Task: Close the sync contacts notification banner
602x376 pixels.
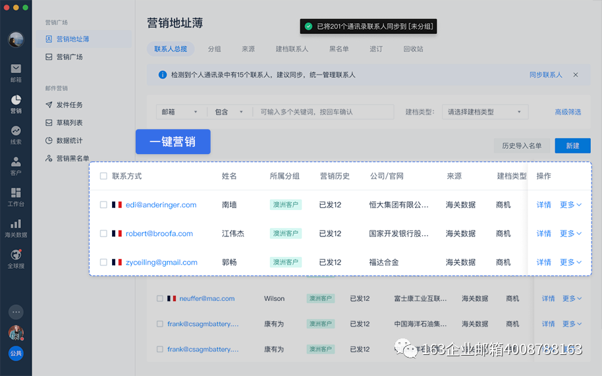Action: [576, 75]
